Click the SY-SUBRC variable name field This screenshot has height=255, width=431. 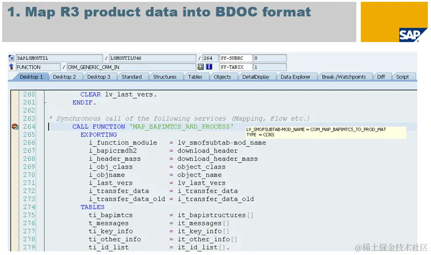(236, 58)
